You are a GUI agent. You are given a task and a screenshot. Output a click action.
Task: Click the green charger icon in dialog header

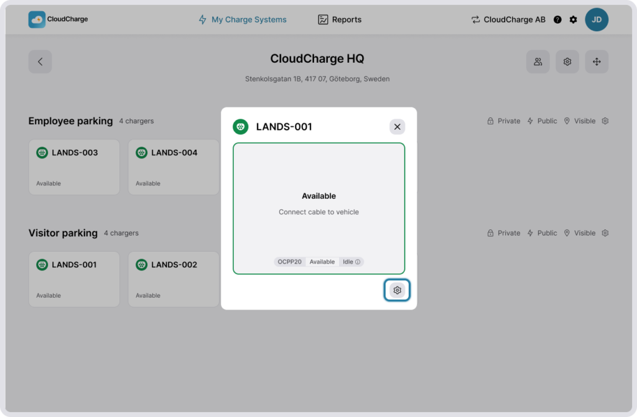point(241,127)
